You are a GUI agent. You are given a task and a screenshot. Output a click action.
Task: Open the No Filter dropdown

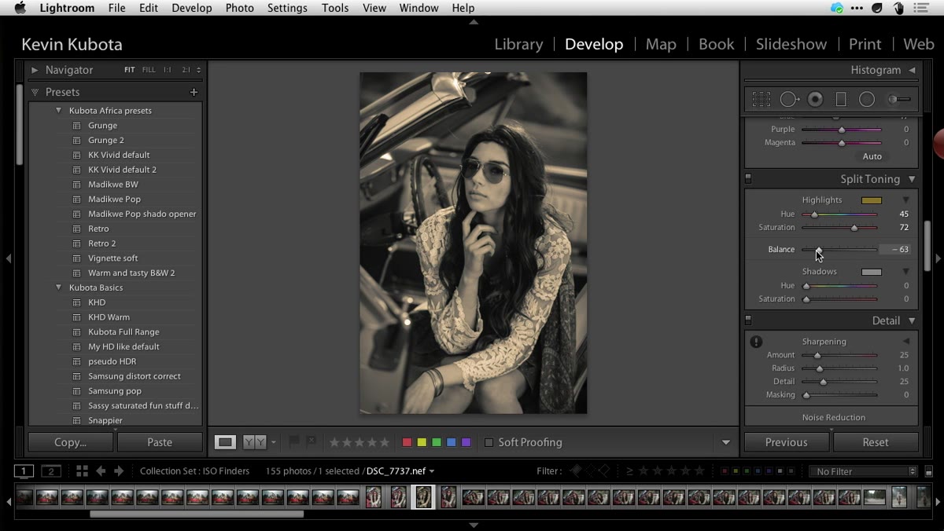tap(864, 471)
